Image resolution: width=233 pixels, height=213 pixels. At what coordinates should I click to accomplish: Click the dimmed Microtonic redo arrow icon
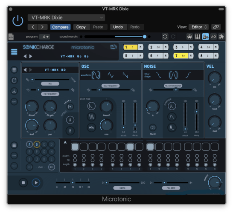point(173,37)
